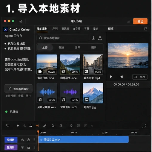Click the 00:00.00 / 00:28.00 timecode
The image size is (152, 152).
126,84
